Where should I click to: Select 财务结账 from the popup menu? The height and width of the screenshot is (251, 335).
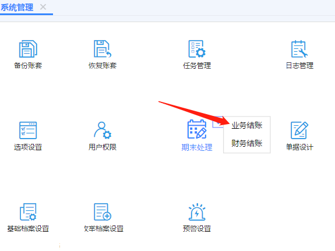pyautogui.click(x=247, y=143)
